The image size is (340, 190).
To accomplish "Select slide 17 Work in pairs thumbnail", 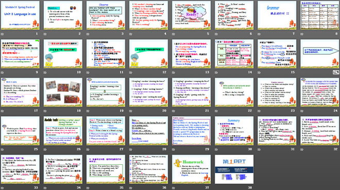I will pyautogui.click(x=20, y=92).
